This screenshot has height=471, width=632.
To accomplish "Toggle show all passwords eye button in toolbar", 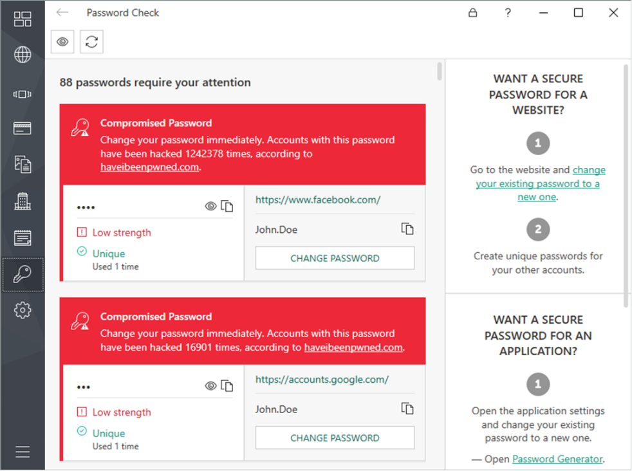I will 62,42.
